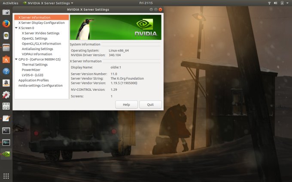Launch Terminal from the dock
Viewport: 292px width, 182px height.
pos(6,131)
